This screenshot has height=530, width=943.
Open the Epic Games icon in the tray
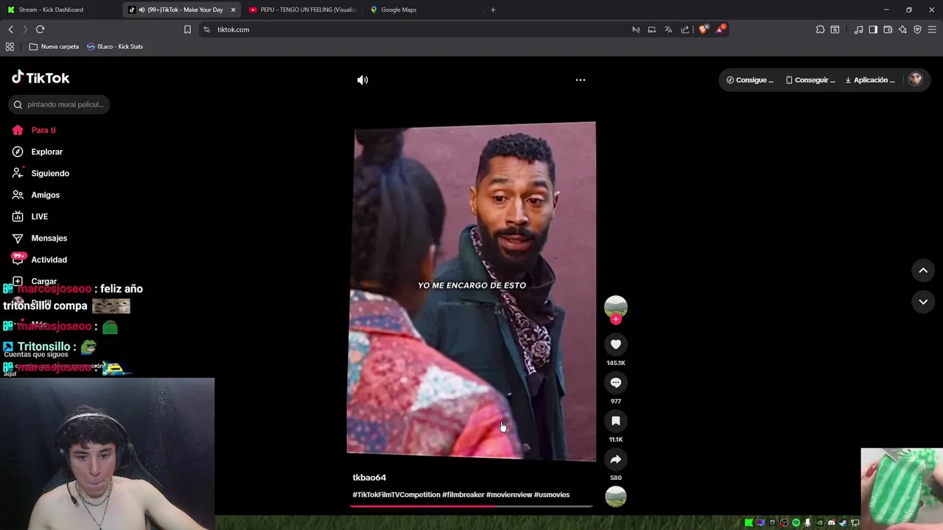[773, 523]
